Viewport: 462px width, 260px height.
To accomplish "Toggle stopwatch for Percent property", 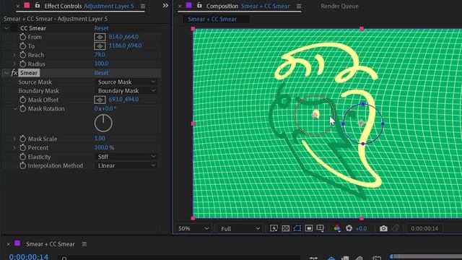I will coord(22,147).
